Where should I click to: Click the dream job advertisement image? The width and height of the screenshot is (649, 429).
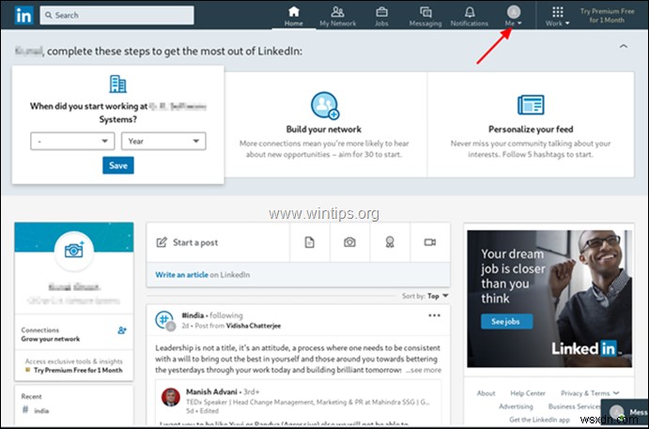(x=549, y=299)
